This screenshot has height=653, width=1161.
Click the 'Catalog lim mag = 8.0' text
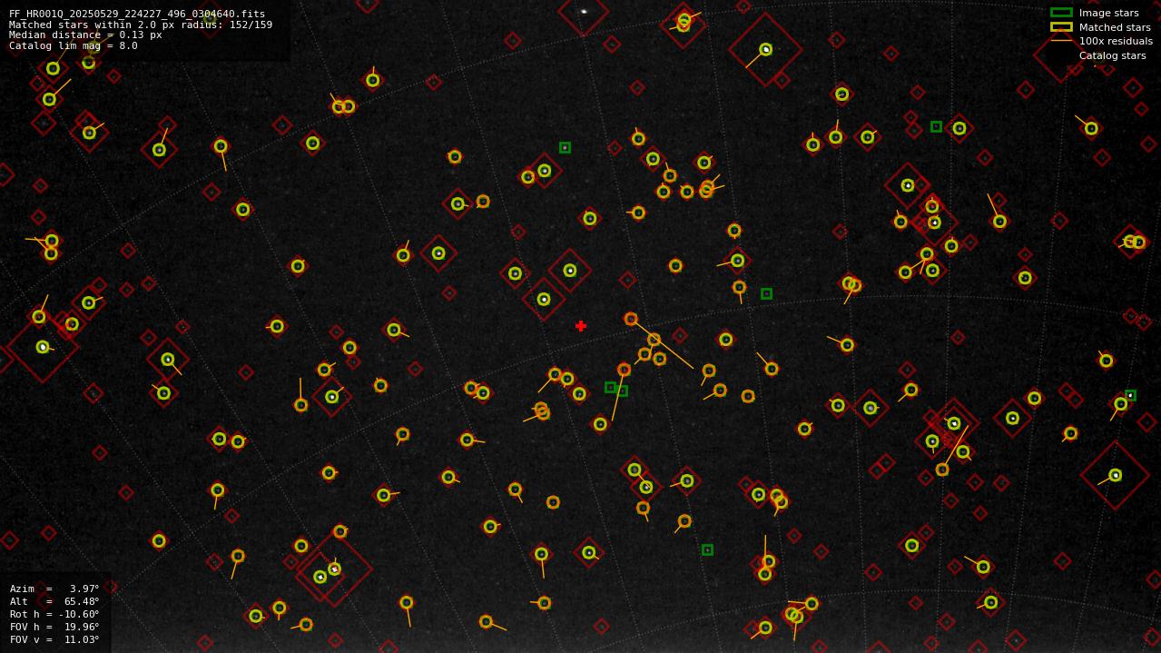point(74,45)
